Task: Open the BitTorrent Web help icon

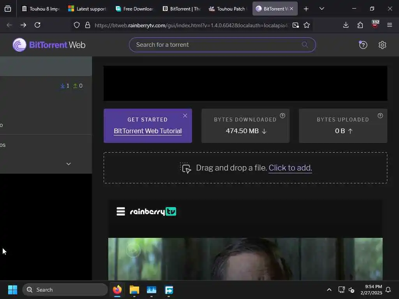Action: point(363,45)
